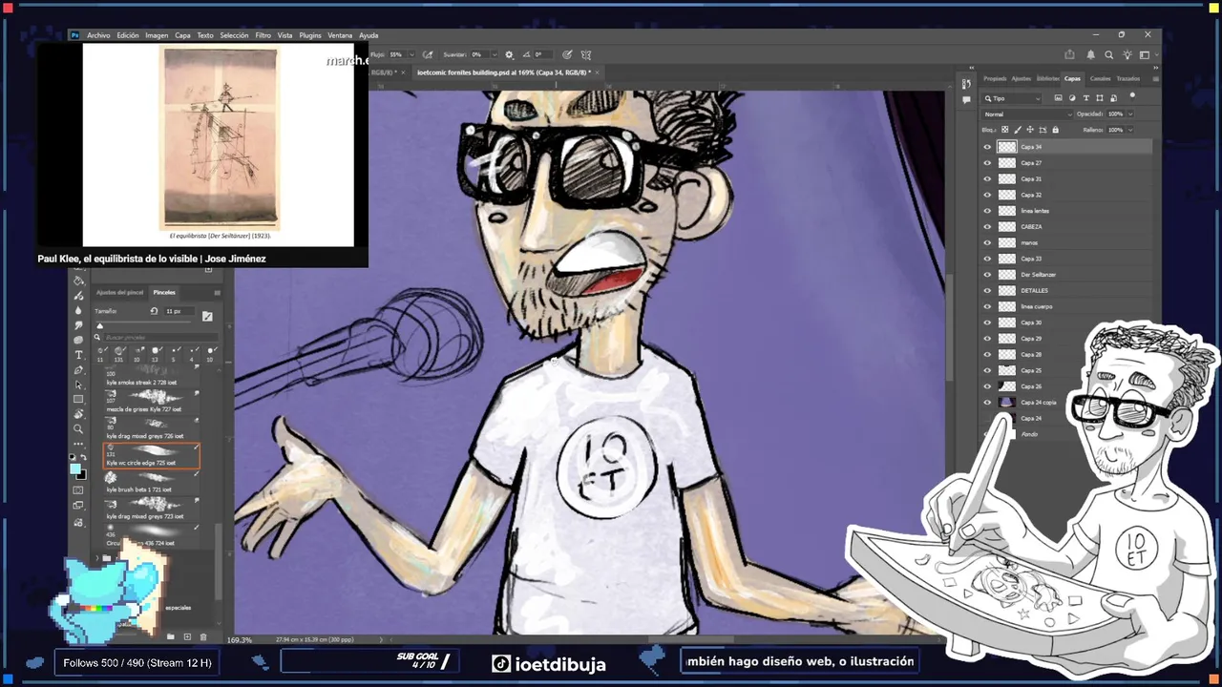Select the Rectangle shape tool

click(x=78, y=399)
